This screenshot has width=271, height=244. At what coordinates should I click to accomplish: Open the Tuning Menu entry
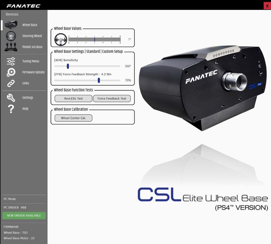(x=31, y=61)
